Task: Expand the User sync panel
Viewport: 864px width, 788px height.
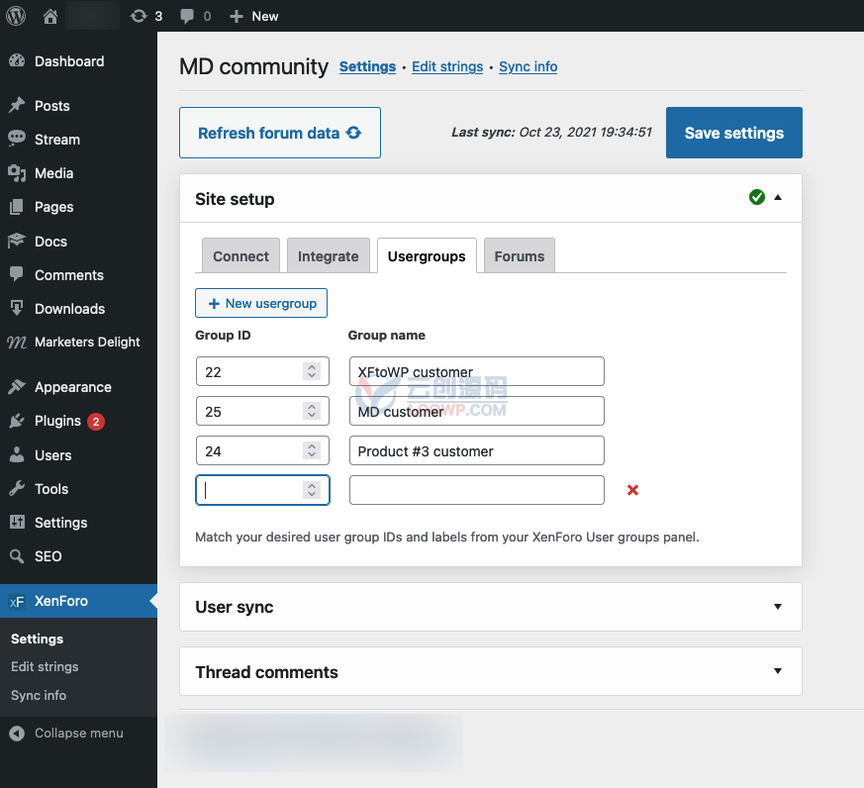Action: (x=491, y=607)
